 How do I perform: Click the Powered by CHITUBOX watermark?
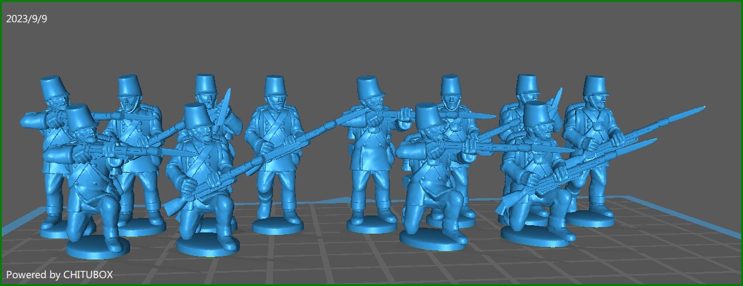pos(59,275)
